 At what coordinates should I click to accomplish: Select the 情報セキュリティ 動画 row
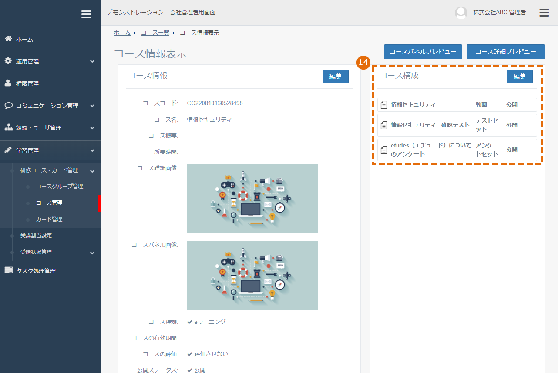coord(457,105)
